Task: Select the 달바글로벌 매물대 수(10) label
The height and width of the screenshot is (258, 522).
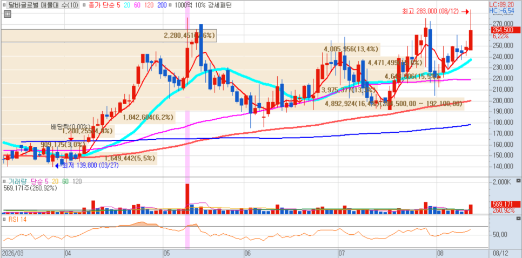Action: (x=43, y=5)
